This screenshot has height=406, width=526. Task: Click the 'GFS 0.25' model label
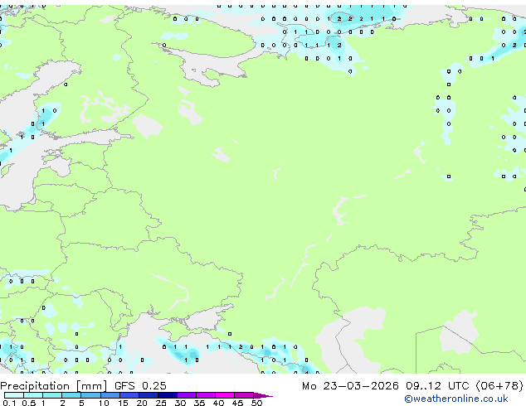coord(140,386)
